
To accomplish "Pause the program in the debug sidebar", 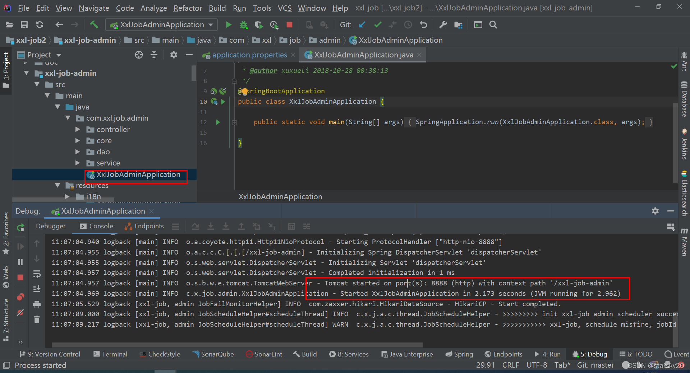I will [20, 262].
